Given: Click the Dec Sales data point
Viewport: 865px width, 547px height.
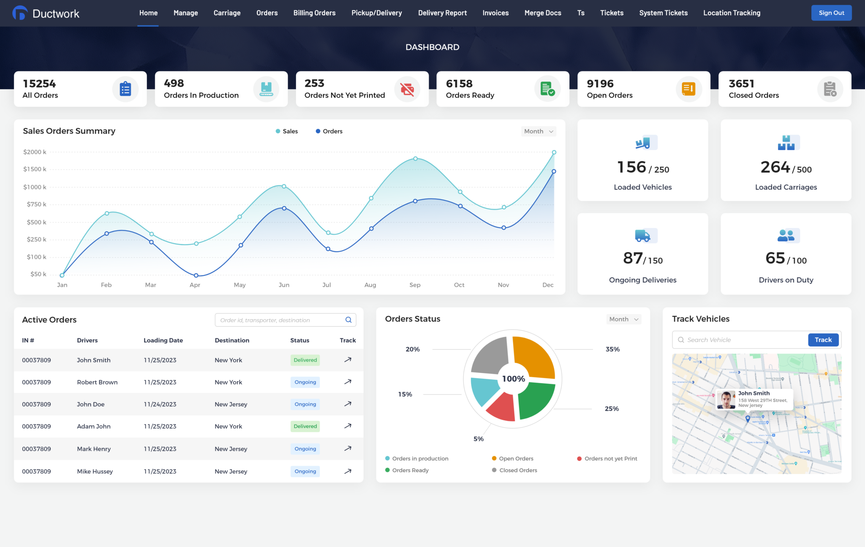Looking at the screenshot, I should pos(554,152).
